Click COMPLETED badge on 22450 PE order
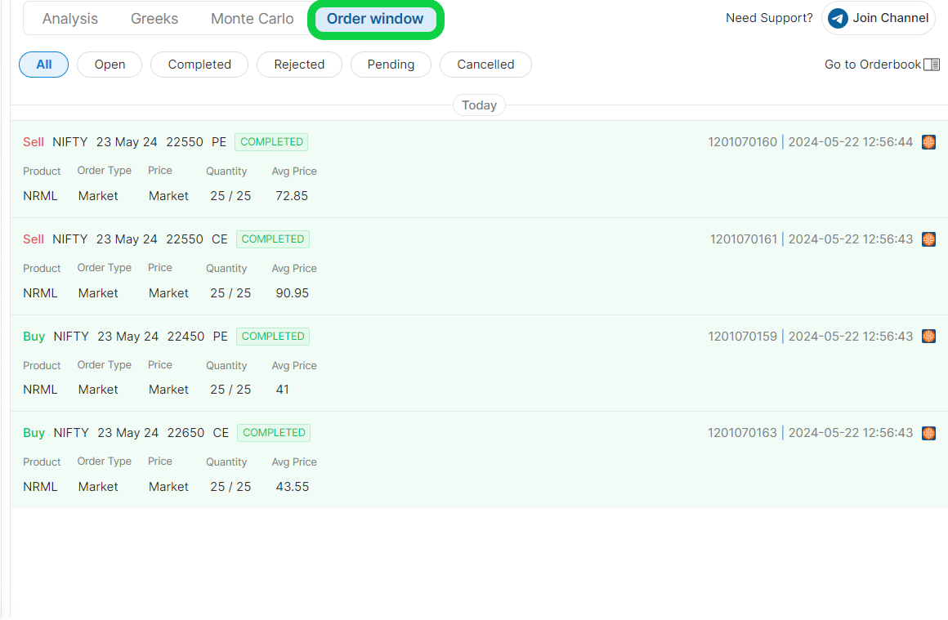 [x=273, y=336]
